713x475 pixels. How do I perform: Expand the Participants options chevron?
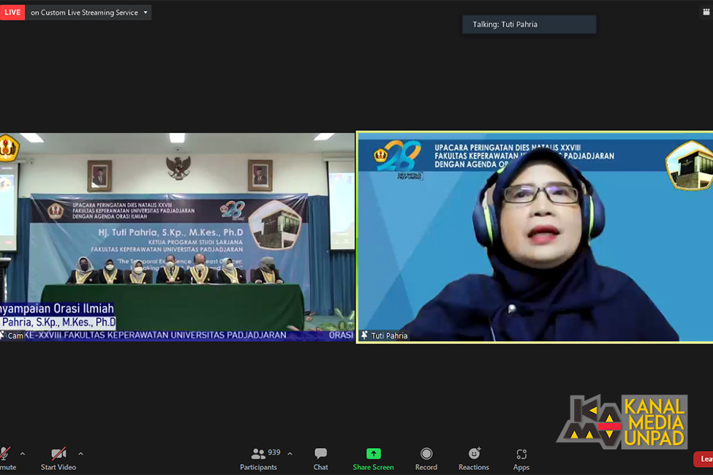(x=290, y=454)
